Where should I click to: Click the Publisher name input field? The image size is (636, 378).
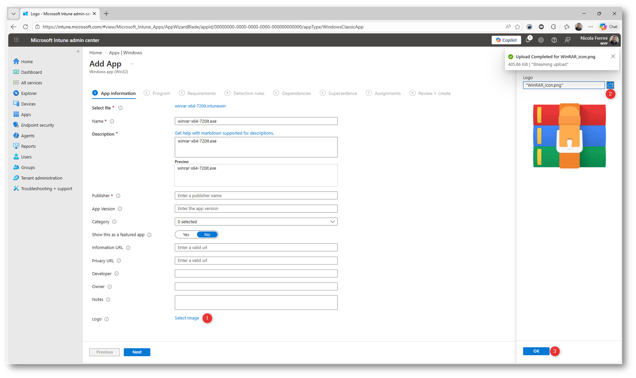(x=256, y=196)
